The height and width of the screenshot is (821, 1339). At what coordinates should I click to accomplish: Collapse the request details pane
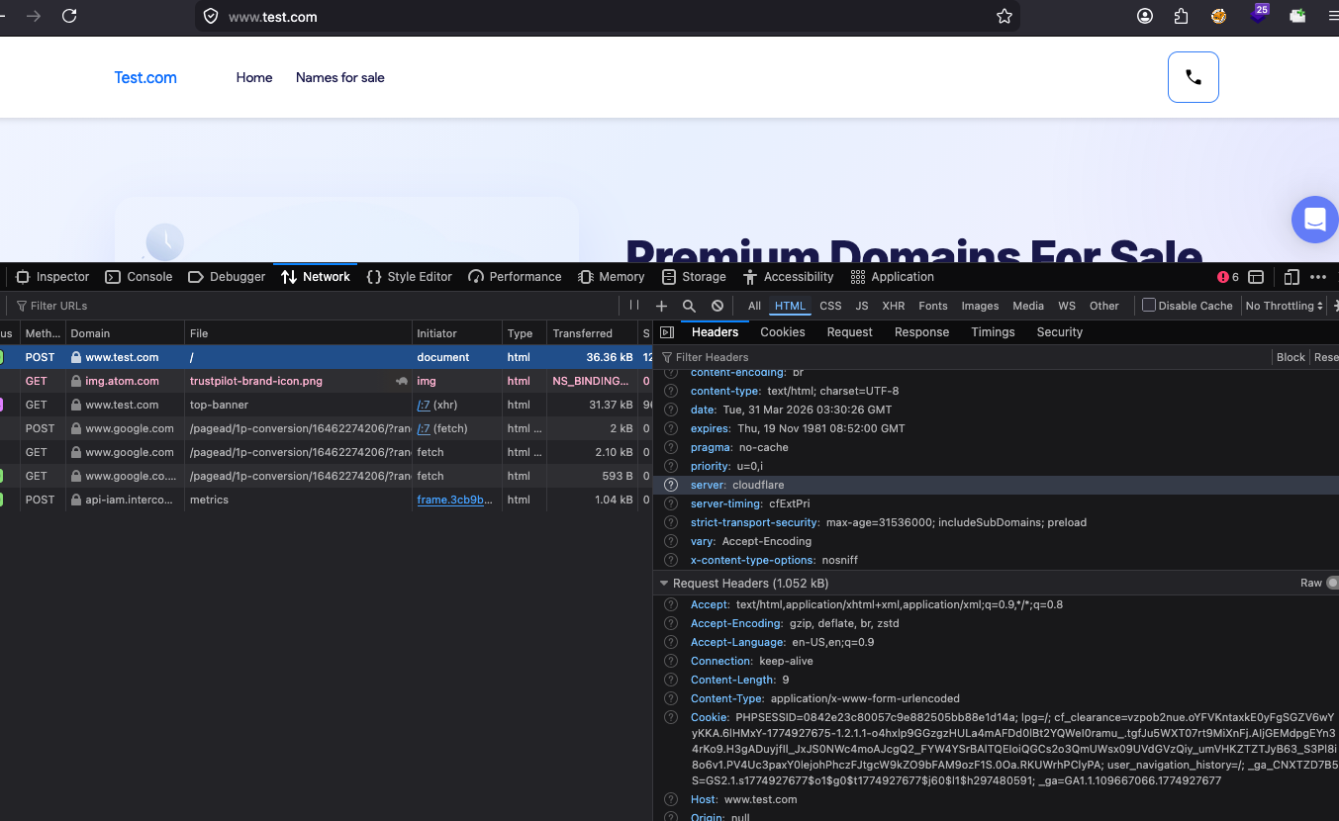667,332
